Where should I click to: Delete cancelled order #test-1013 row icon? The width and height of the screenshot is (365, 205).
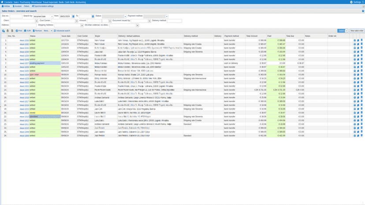pyautogui.click(x=362, y=117)
